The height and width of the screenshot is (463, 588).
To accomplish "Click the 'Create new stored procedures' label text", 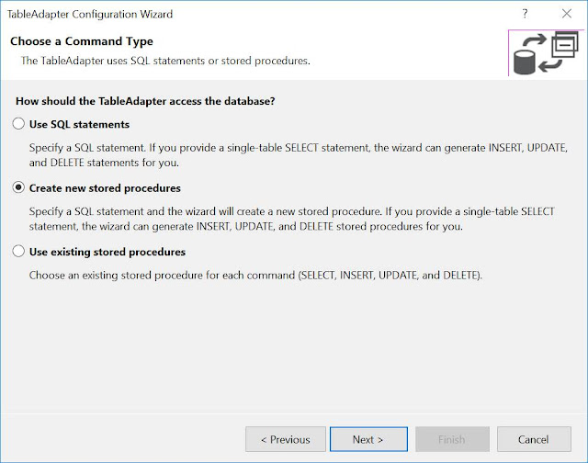I will pos(105,188).
